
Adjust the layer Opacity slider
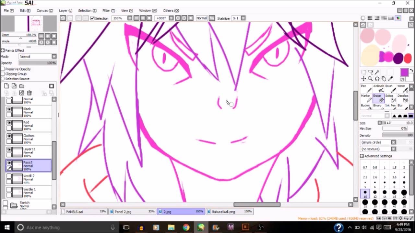37,63
